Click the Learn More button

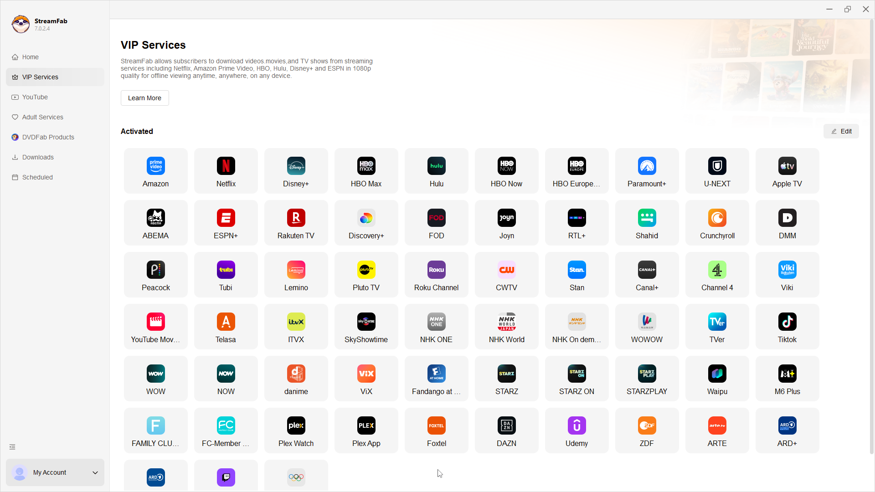(145, 98)
